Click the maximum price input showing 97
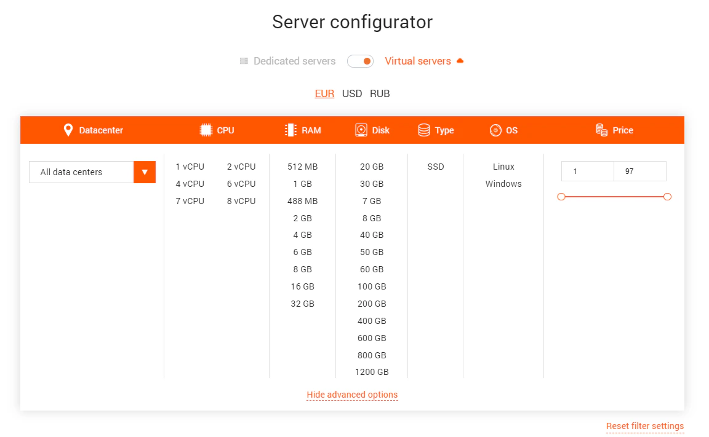Viewport: 709px width, 437px height. (x=640, y=171)
